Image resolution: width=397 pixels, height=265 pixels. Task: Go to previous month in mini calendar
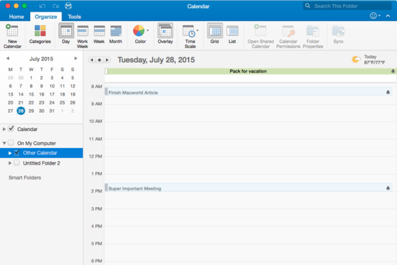coord(8,58)
